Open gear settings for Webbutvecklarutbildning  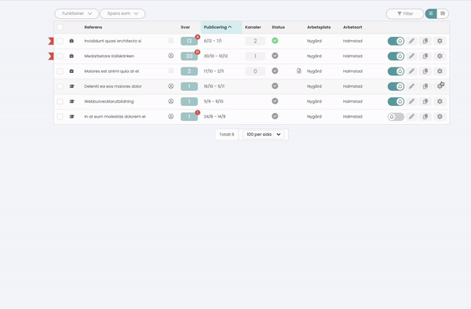coord(440,101)
